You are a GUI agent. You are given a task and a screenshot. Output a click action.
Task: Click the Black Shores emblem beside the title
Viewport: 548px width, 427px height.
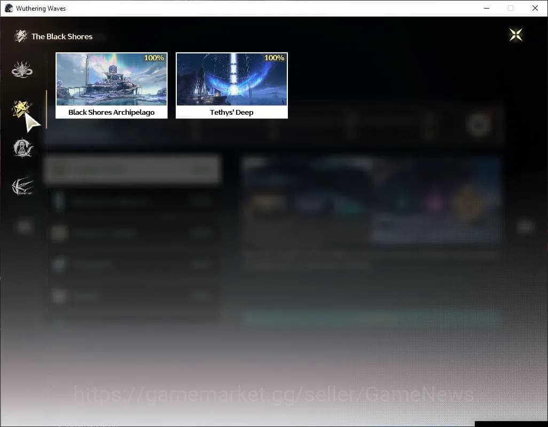(20, 35)
